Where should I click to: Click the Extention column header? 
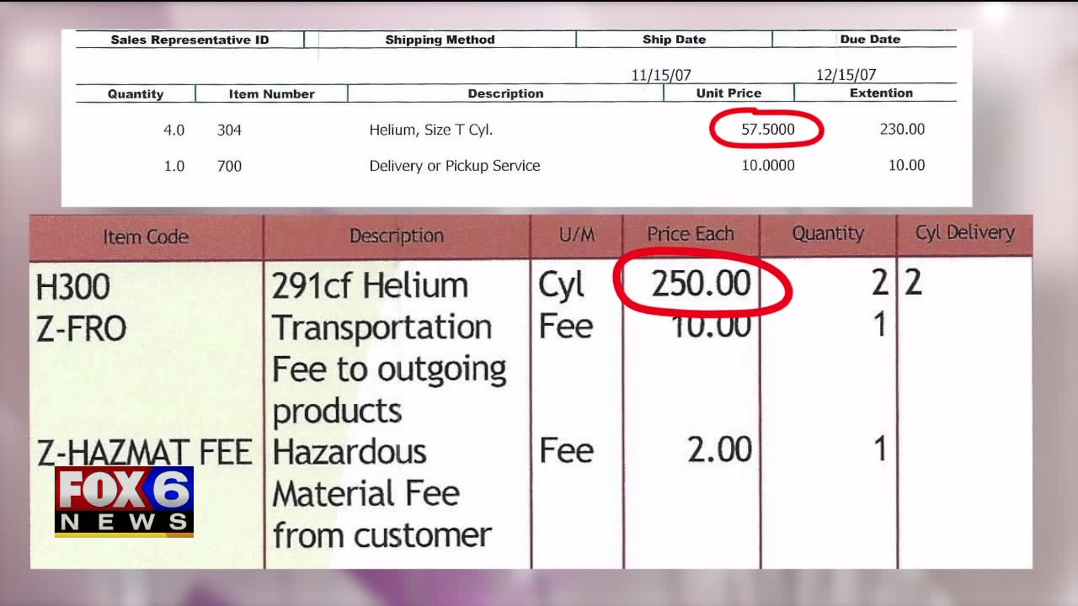[x=880, y=93]
